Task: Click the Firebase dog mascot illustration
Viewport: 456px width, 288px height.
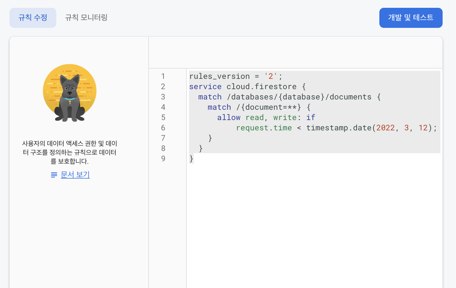Action: tap(70, 93)
